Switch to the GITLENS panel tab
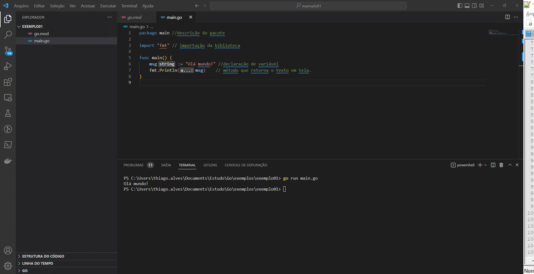Viewport: 534px width, 274px height. click(x=210, y=165)
